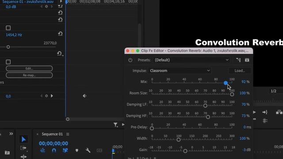The image size is (283, 159).
Task: Click the nest sequences icon under the timecode
Action: click(42, 150)
